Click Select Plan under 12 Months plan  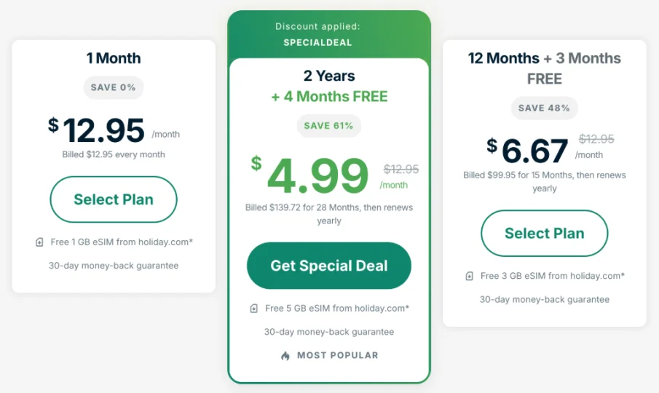[x=544, y=233]
